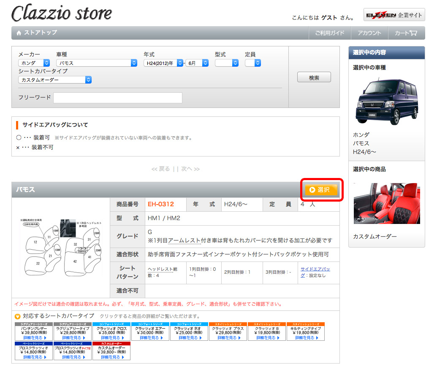Click the << 戻る pagination link

tap(160, 169)
